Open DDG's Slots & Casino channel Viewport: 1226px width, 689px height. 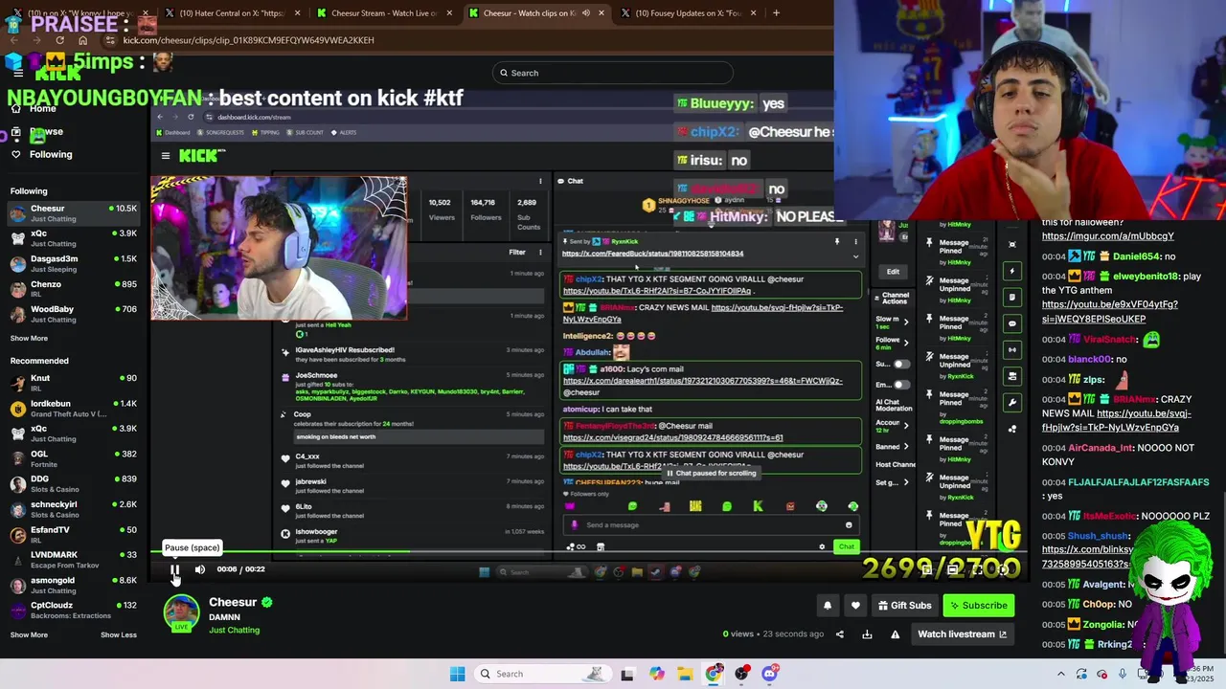pyautogui.click(x=74, y=483)
